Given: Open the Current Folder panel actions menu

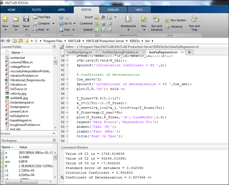Looking at the screenshot, I should tap(54, 47).
